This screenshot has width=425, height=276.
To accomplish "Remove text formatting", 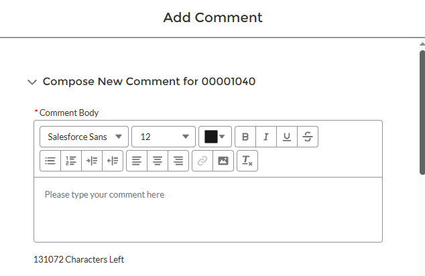I will click(x=247, y=161).
